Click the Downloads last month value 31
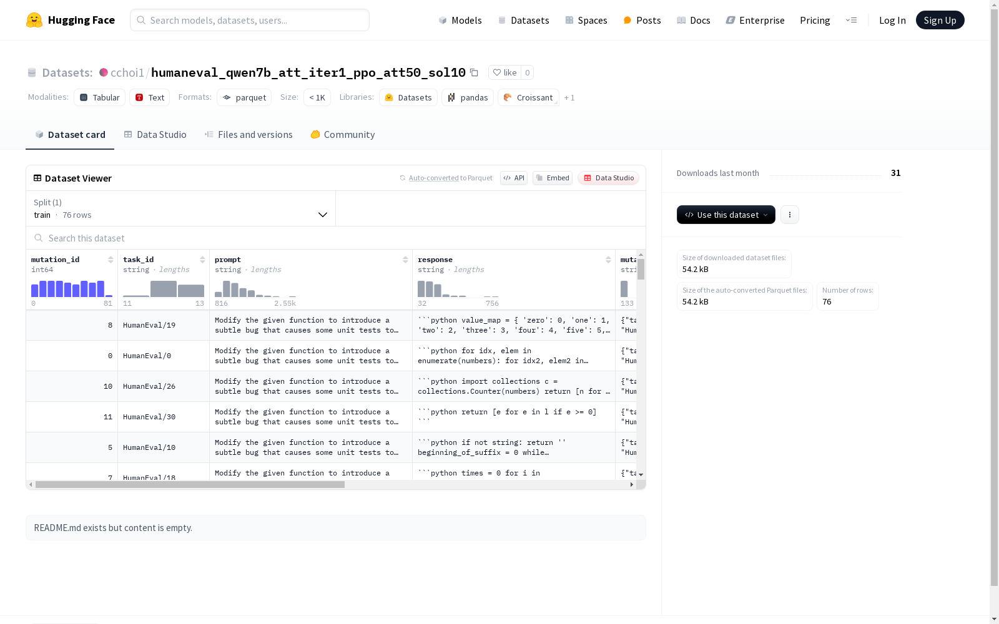Image resolution: width=999 pixels, height=624 pixels. [x=895, y=173]
